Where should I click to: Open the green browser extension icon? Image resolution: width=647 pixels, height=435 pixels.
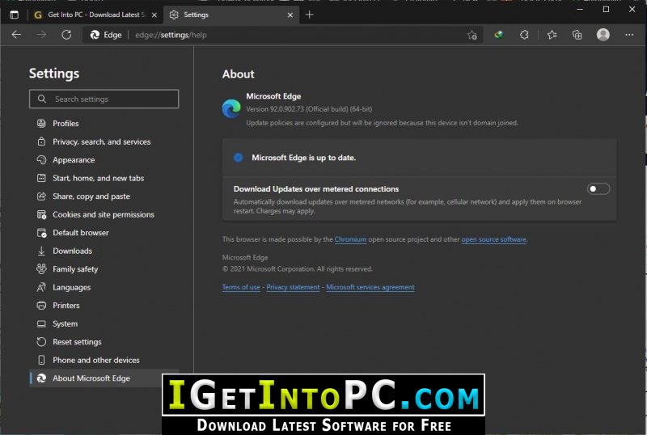[x=499, y=35]
